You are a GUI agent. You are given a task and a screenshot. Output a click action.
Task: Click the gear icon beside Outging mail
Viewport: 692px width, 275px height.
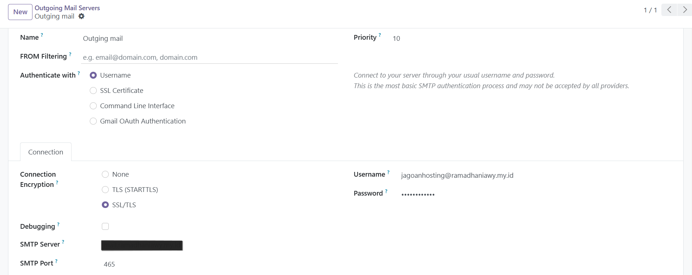[x=81, y=16]
